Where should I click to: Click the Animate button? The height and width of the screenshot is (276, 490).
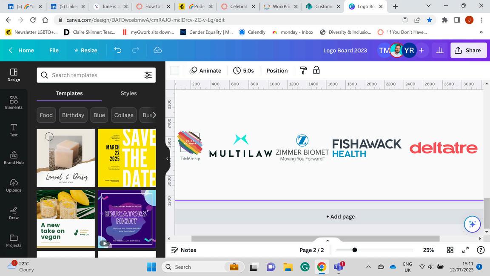[x=205, y=70]
